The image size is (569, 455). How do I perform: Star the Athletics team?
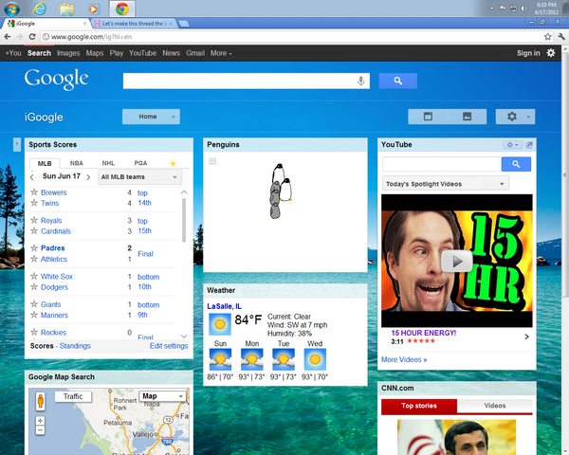click(x=34, y=259)
